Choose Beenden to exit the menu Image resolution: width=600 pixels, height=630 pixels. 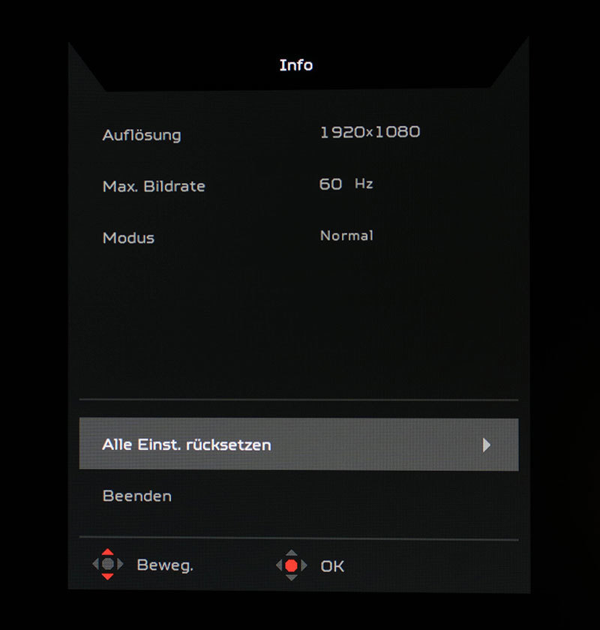tap(137, 496)
